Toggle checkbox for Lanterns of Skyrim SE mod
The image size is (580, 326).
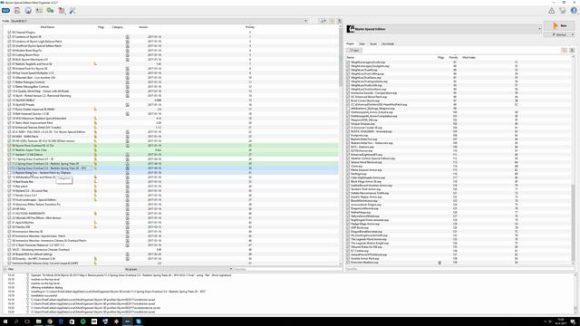tap(9, 37)
